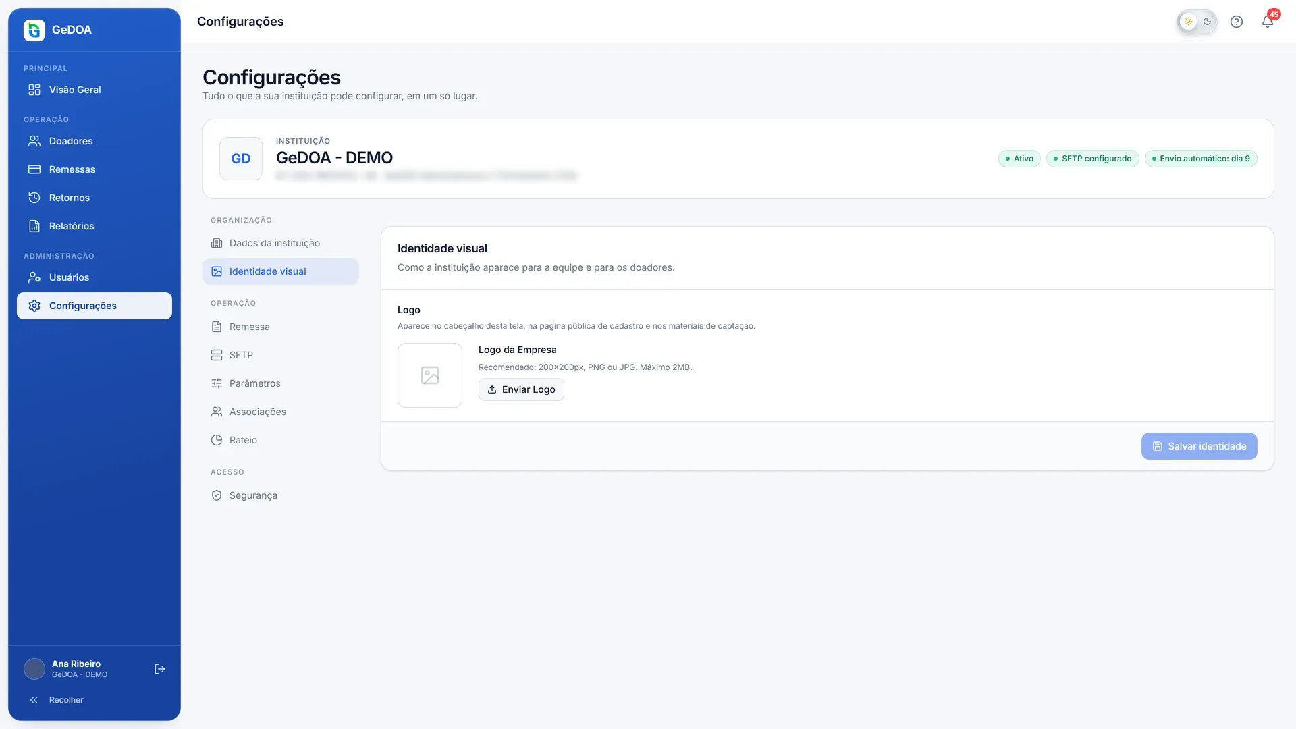Click Salvar identidade button

tap(1199, 446)
